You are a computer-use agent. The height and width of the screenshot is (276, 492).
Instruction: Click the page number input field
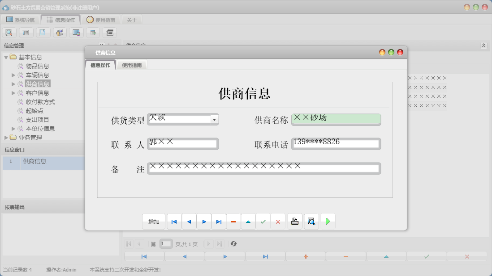[x=165, y=243]
